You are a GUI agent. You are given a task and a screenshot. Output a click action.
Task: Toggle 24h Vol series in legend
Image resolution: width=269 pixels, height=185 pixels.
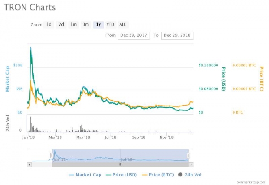pyautogui.click(x=190, y=175)
